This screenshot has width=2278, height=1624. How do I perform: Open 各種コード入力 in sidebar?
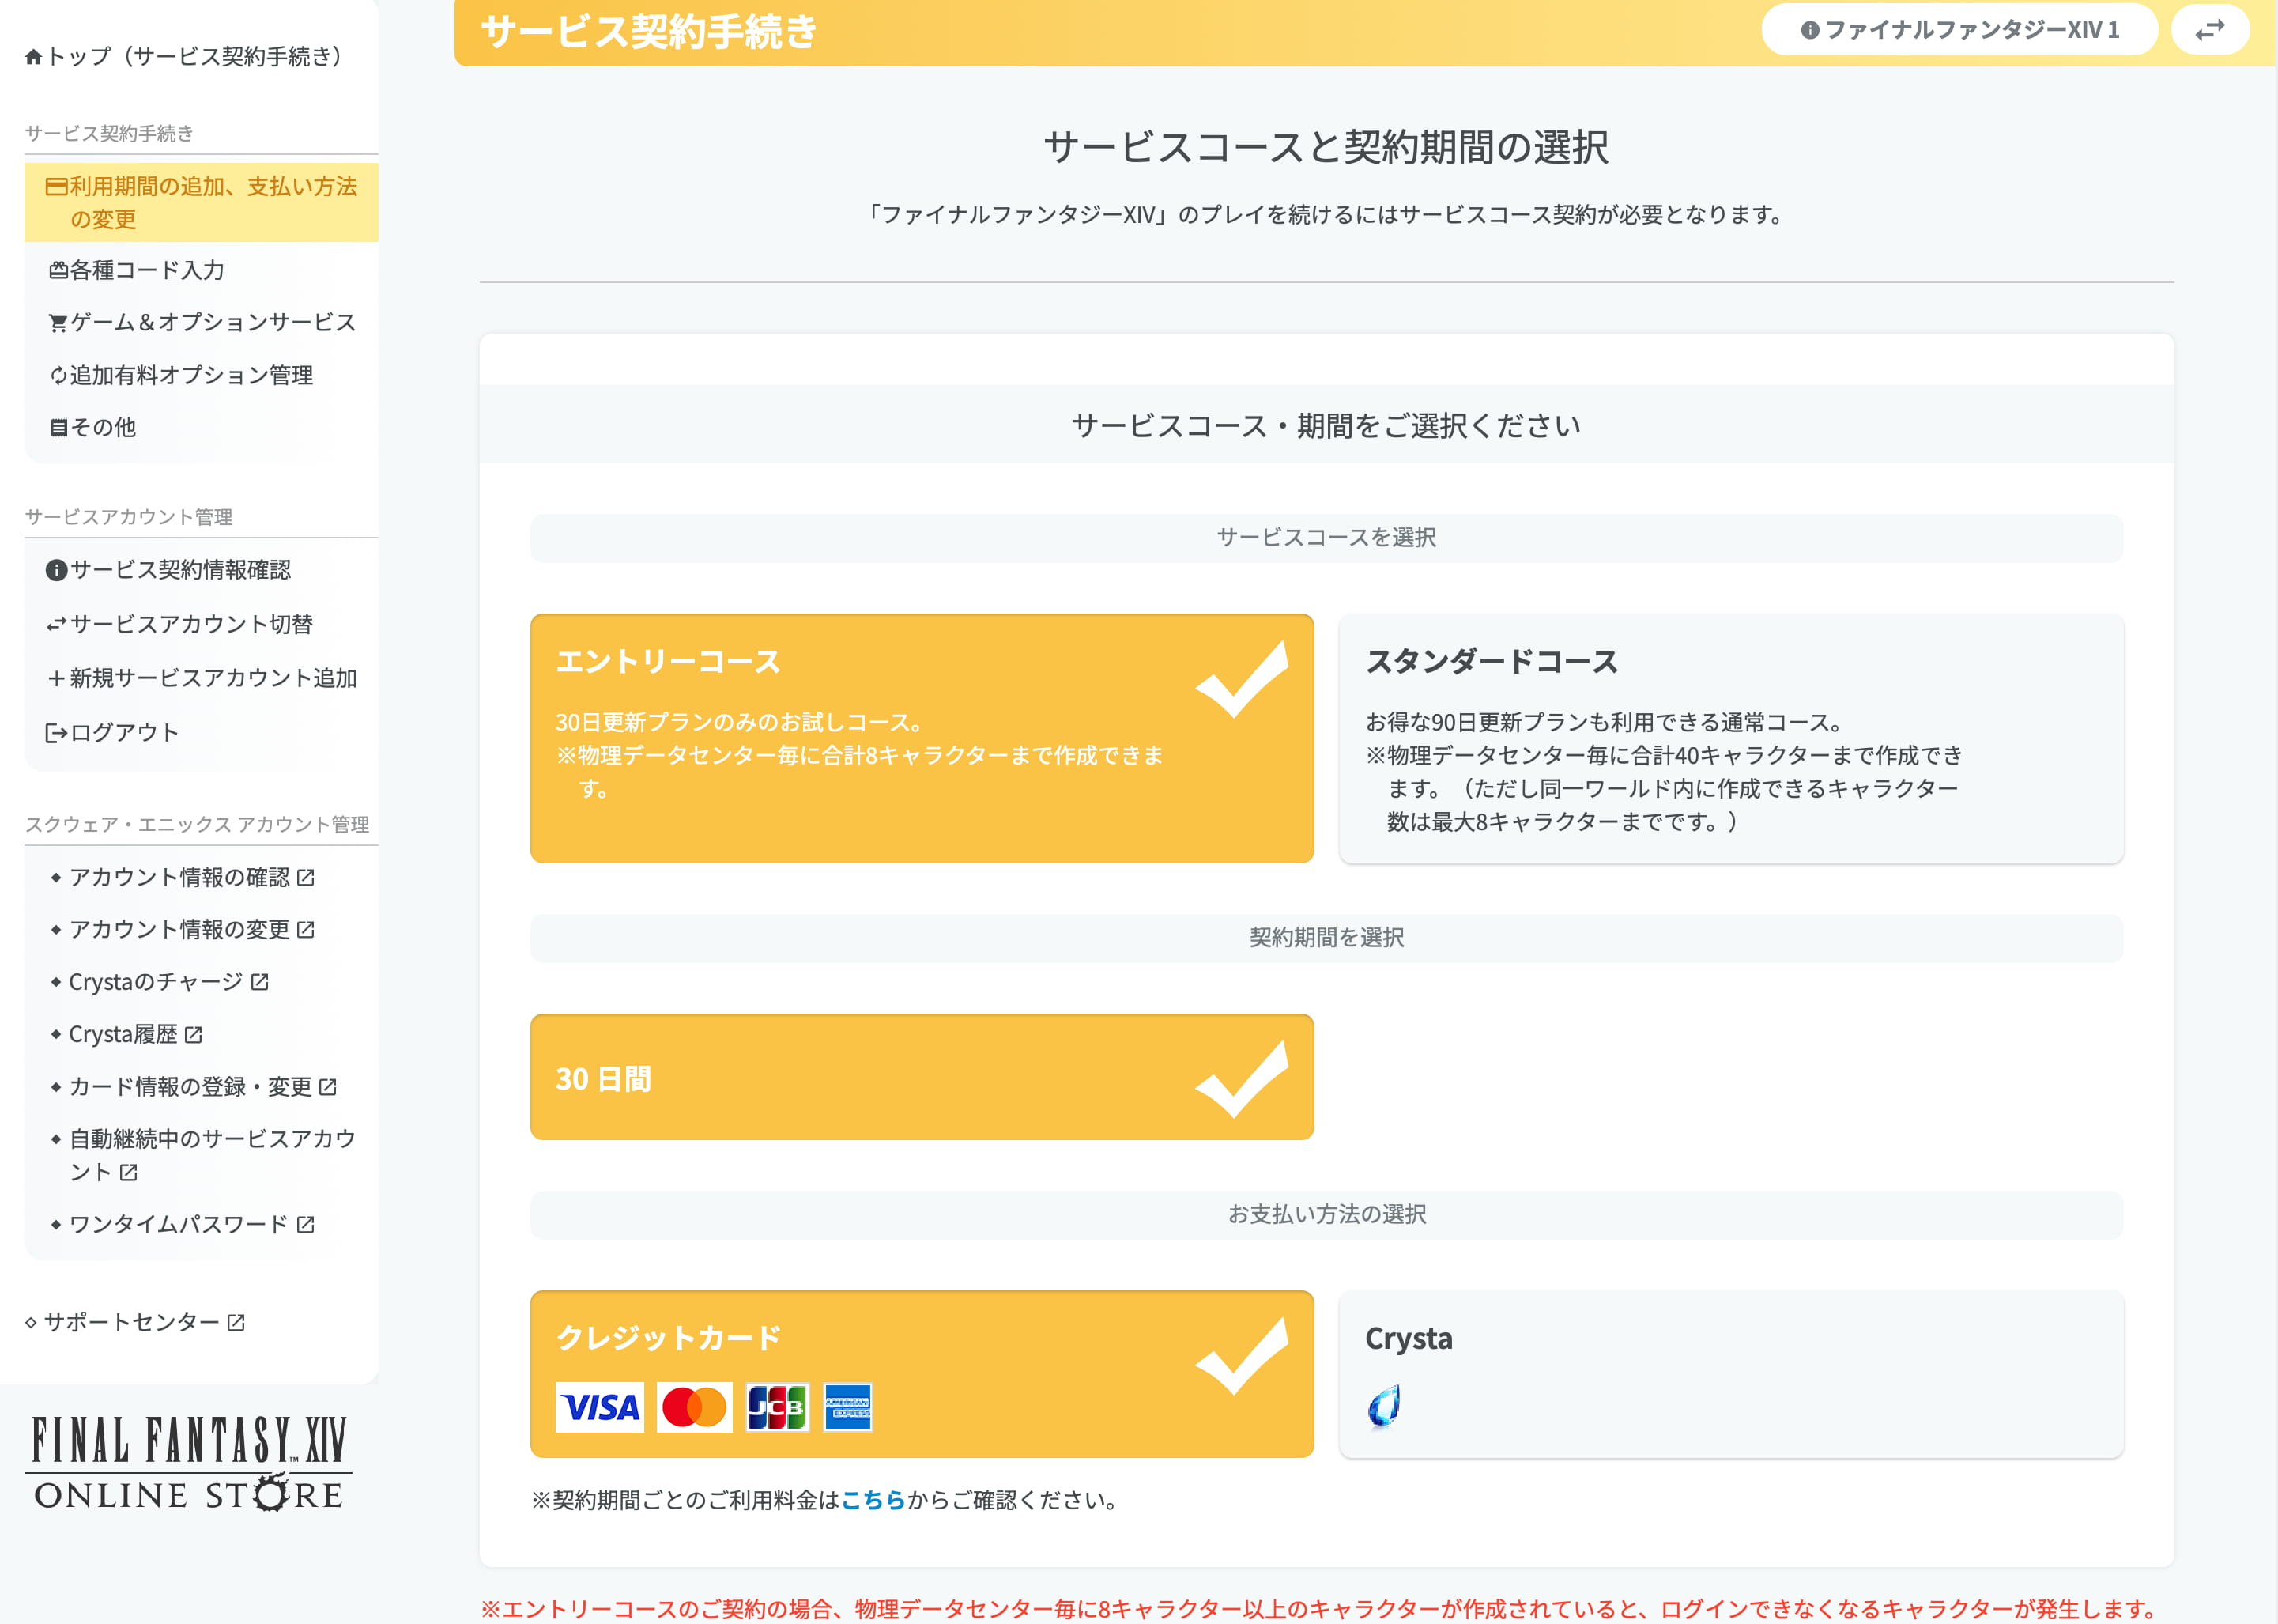point(137,270)
